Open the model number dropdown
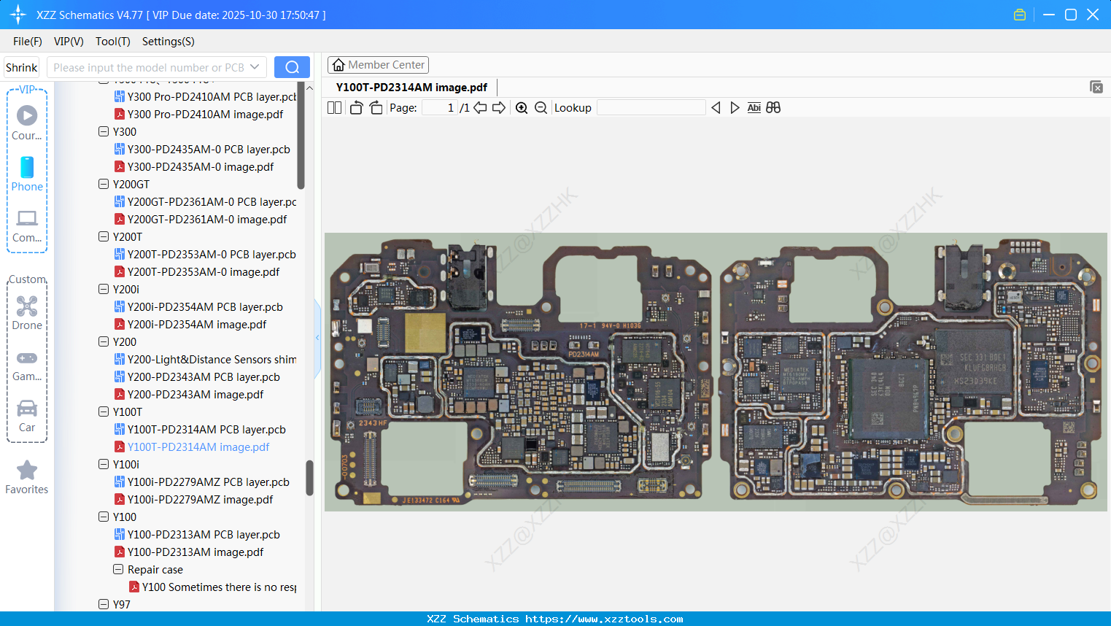The height and width of the screenshot is (626, 1111). (x=255, y=67)
